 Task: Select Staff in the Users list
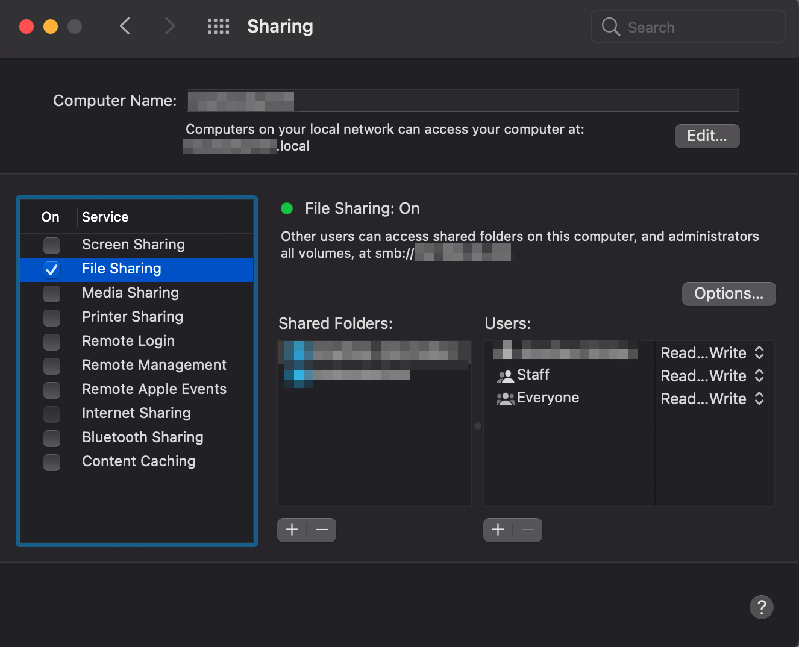click(569, 375)
